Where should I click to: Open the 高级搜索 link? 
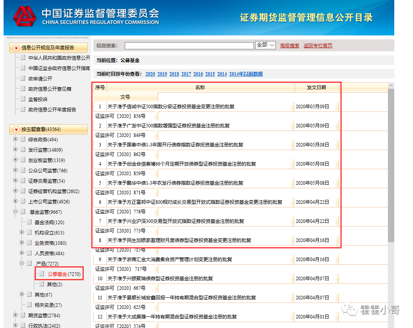tap(289, 46)
